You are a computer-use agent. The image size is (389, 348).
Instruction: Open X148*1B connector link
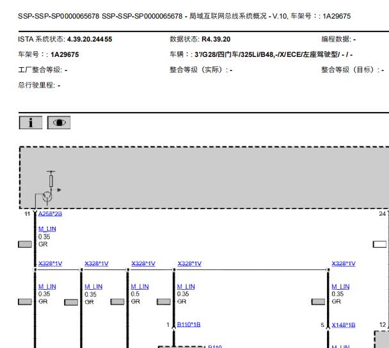coord(344,325)
